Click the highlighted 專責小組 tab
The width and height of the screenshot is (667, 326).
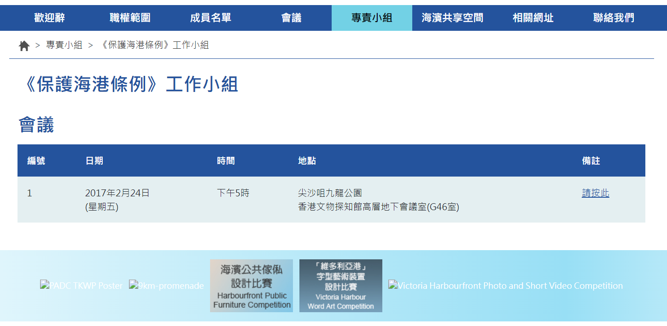(372, 18)
